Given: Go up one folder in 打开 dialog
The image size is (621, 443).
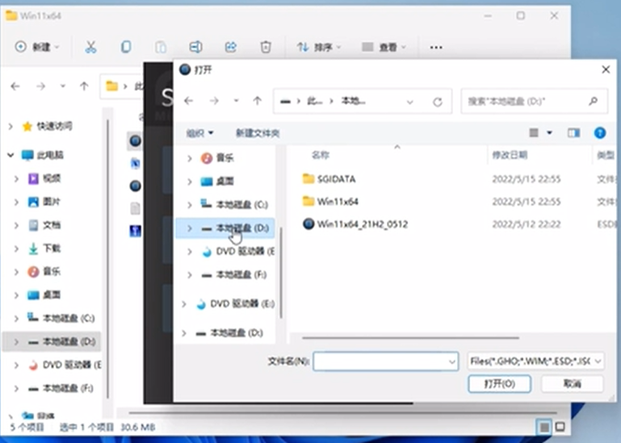Looking at the screenshot, I should (x=258, y=101).
